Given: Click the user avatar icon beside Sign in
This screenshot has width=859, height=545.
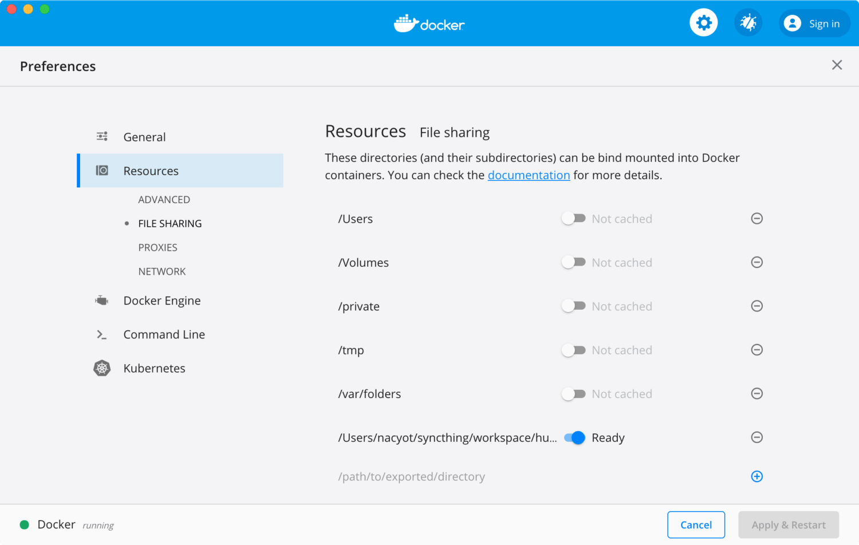Looking at the screenshot, I should (793, 23).
